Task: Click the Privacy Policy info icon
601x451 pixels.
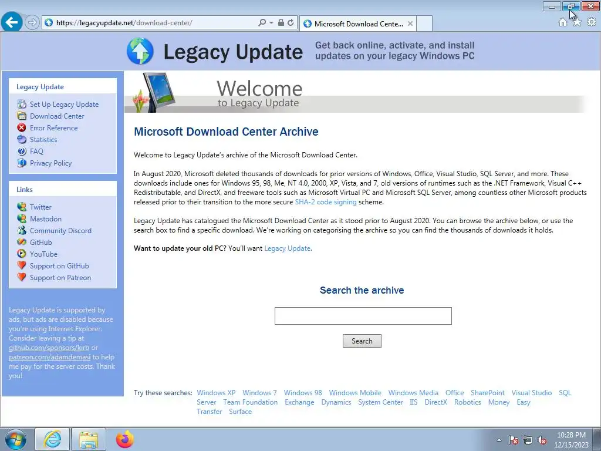Action: [22, 163]
